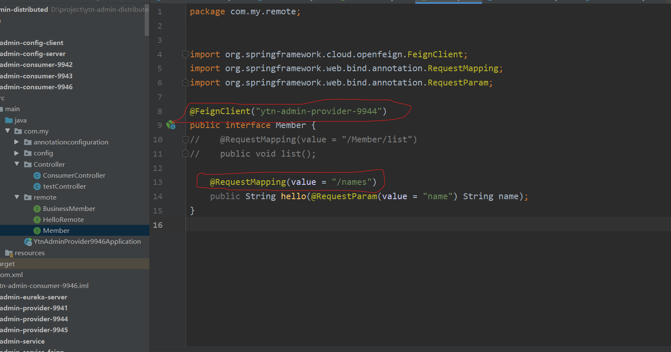
Task: Open BusinessMember interface file
Action: [x=69, y=208]
